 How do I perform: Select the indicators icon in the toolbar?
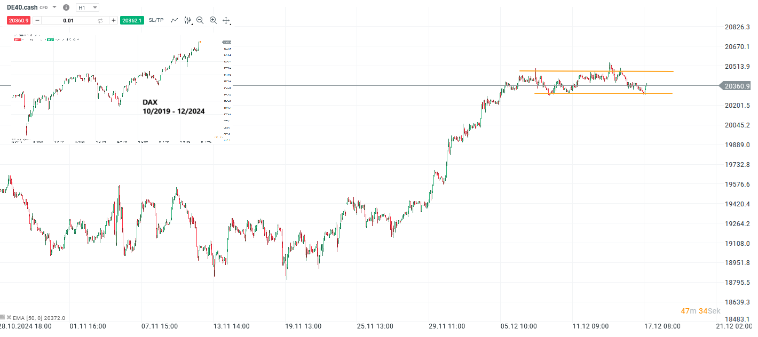pos(188,20)
